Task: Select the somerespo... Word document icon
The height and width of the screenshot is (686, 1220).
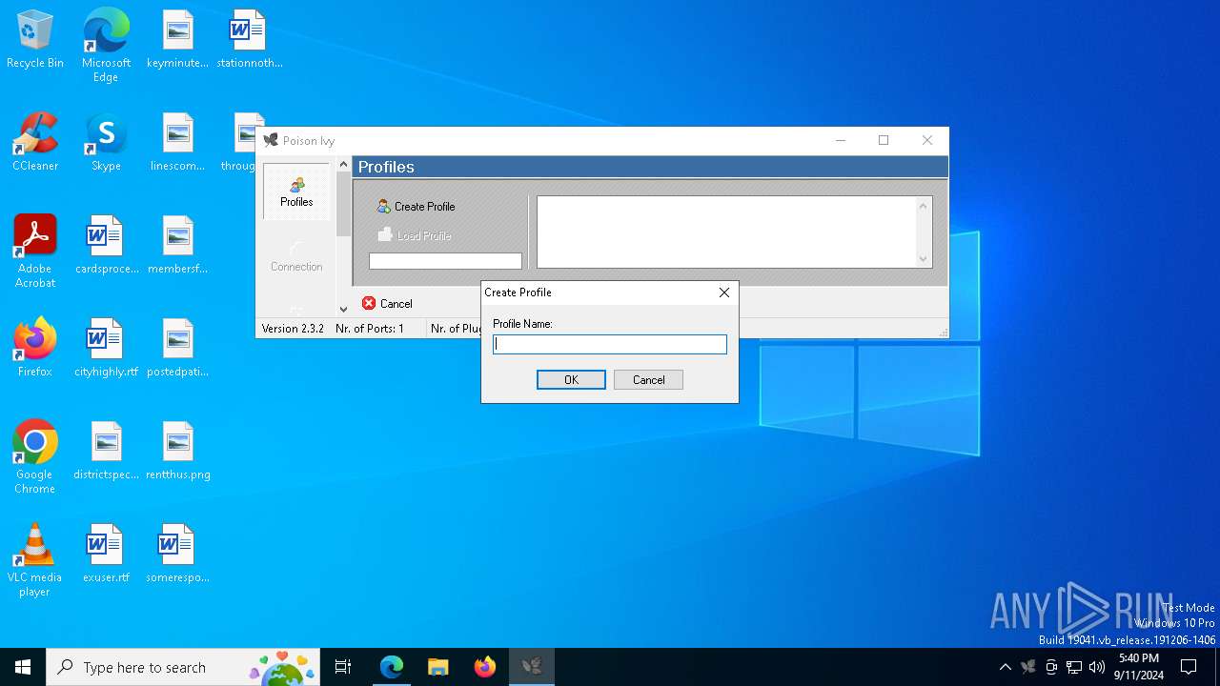Action: click(178, 555)
